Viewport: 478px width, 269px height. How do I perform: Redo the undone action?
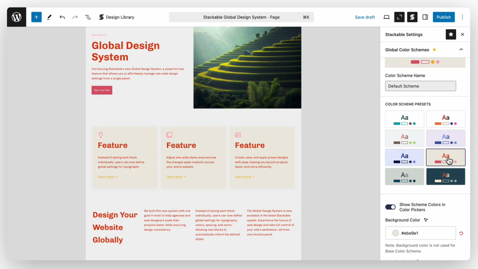click(75, 17)
